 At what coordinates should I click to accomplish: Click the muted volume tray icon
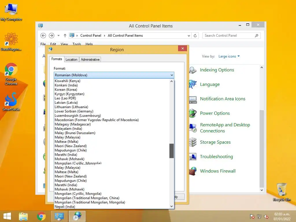[x=266, y=217]
